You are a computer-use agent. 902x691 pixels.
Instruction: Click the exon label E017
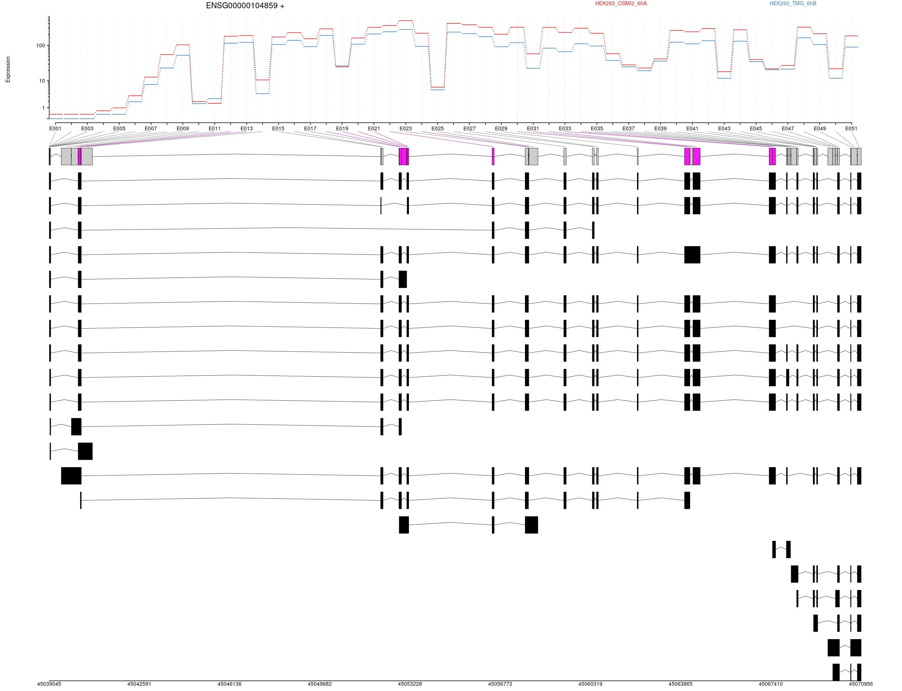point(310,128)
